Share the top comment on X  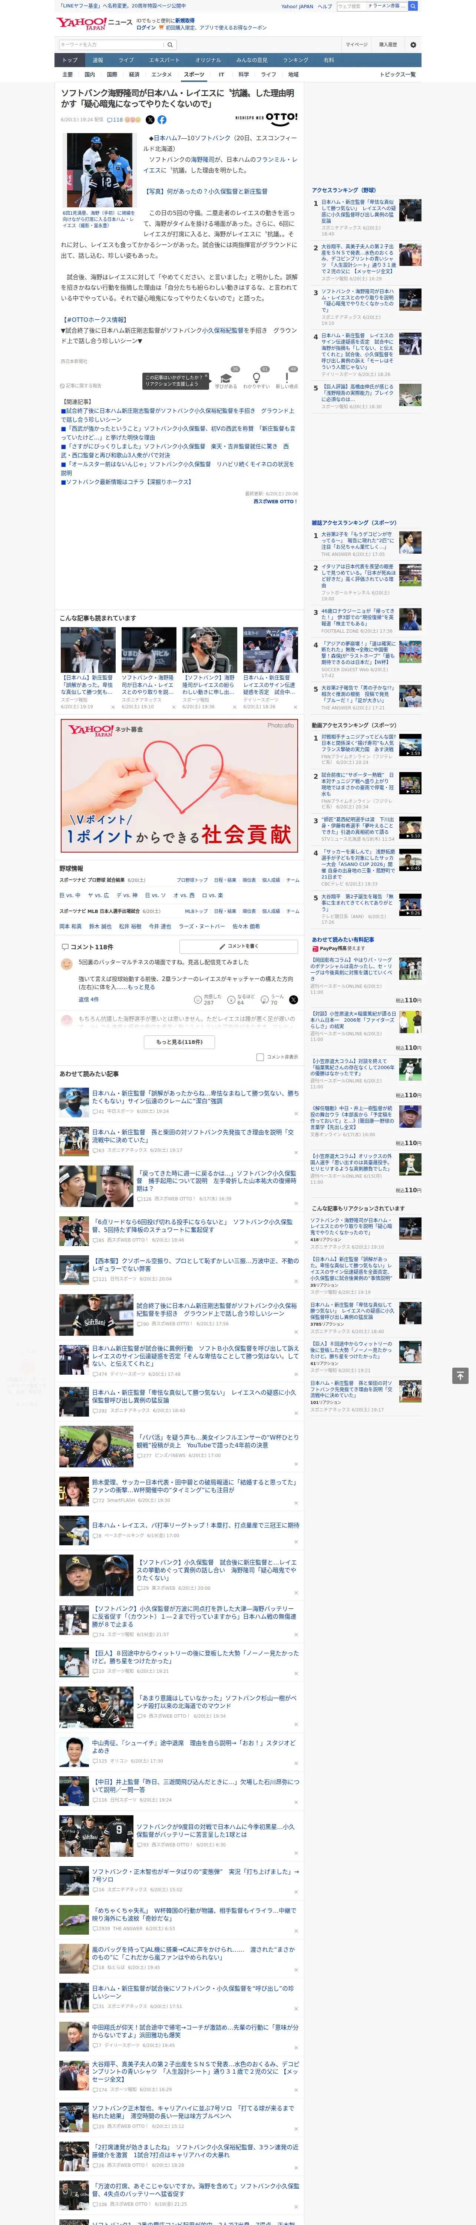(x=294, y=999)
